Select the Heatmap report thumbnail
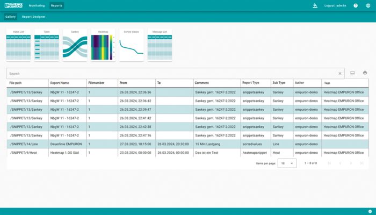This screenshot has height=215, width=376. (x=103, y=45)
